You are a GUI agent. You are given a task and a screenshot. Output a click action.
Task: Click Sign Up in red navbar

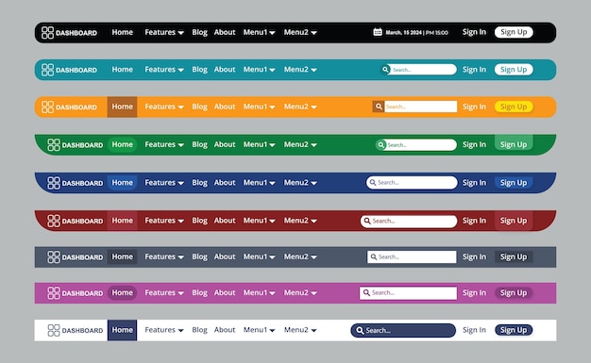pos(514,221)
